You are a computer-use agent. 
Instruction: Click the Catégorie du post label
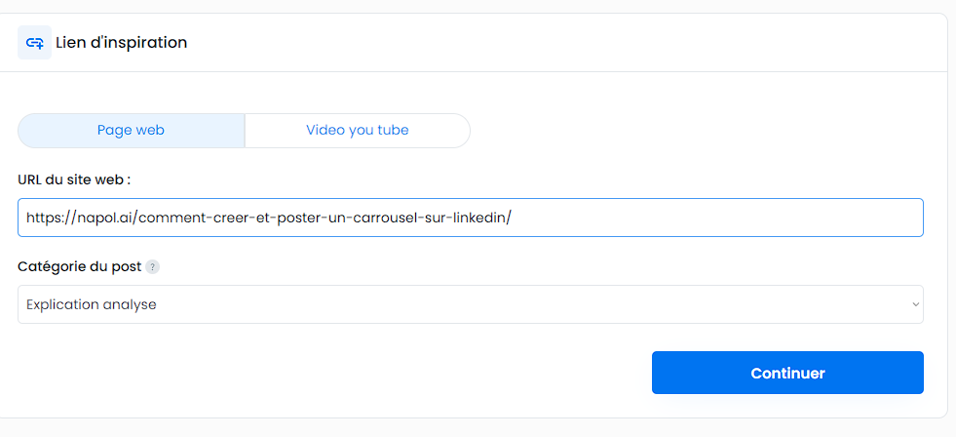(80, 266)
